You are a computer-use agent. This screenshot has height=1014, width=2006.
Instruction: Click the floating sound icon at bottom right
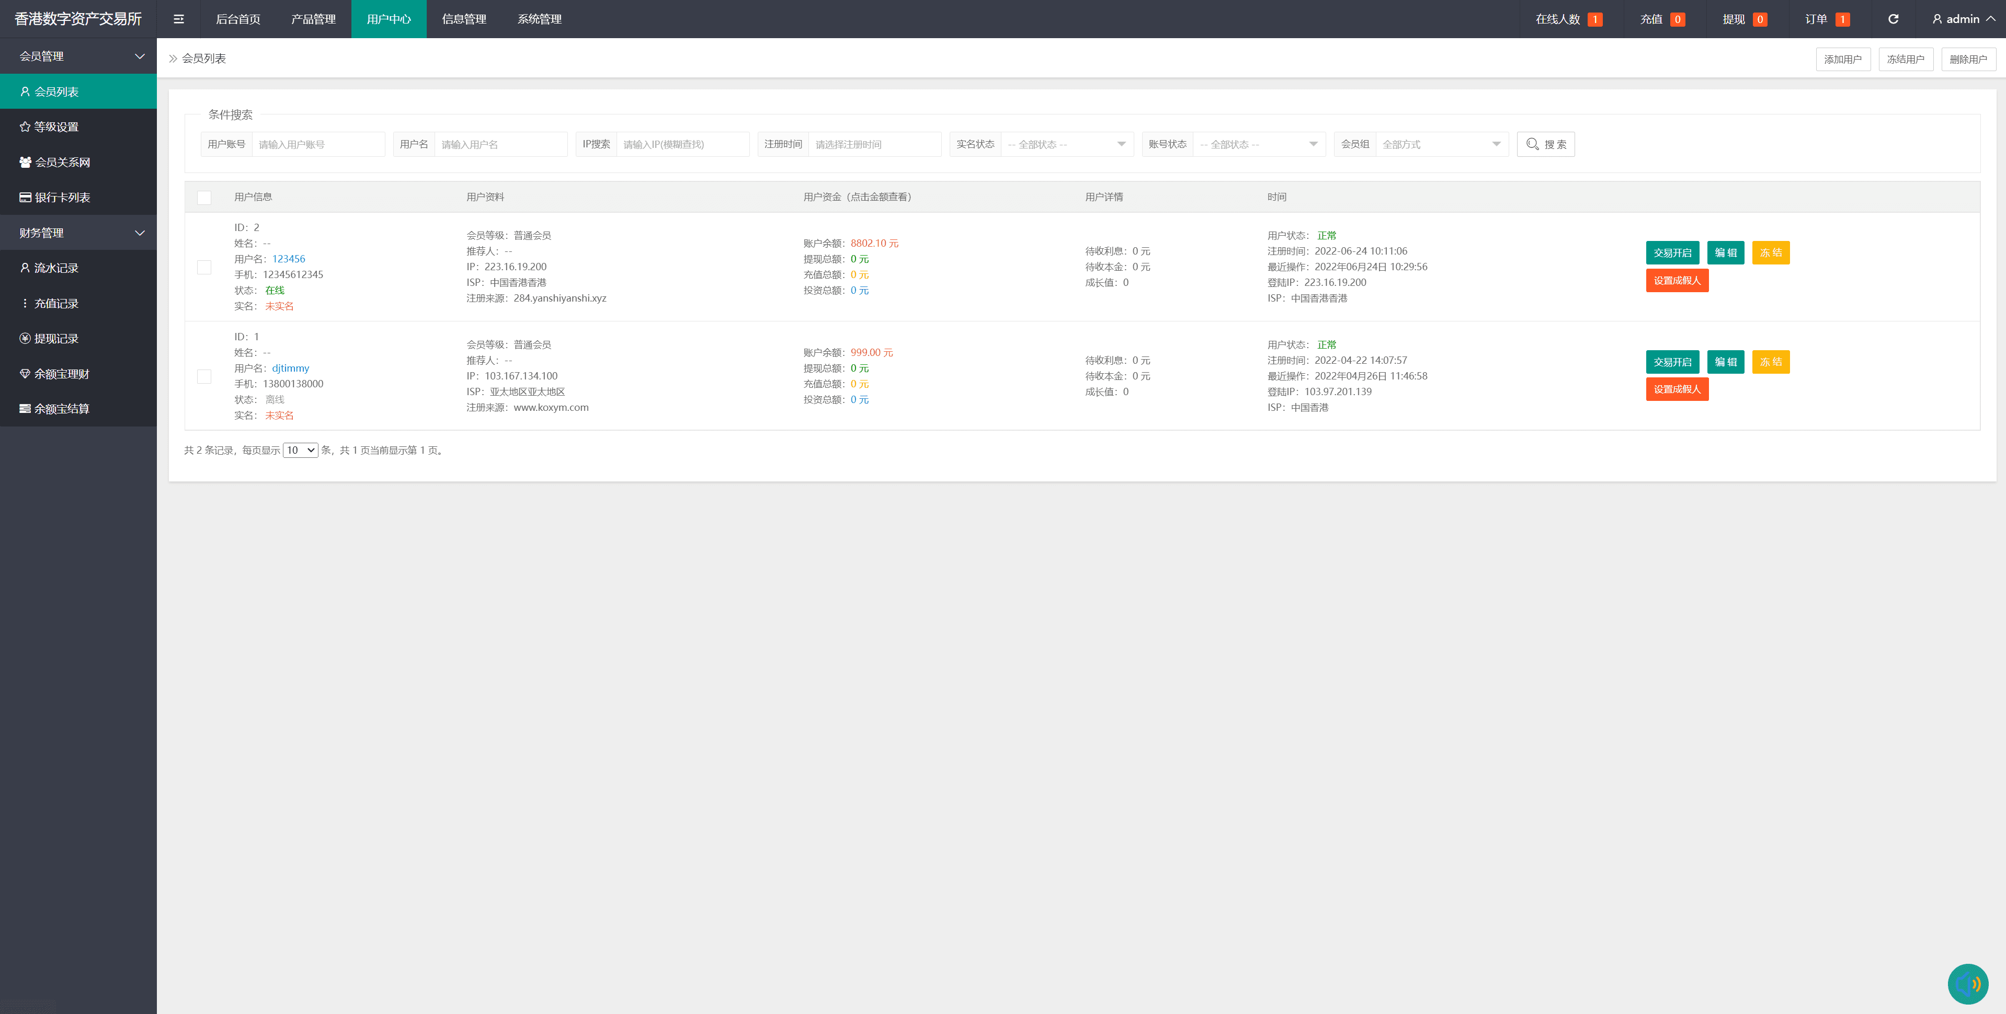click(x=1967, y=984)
